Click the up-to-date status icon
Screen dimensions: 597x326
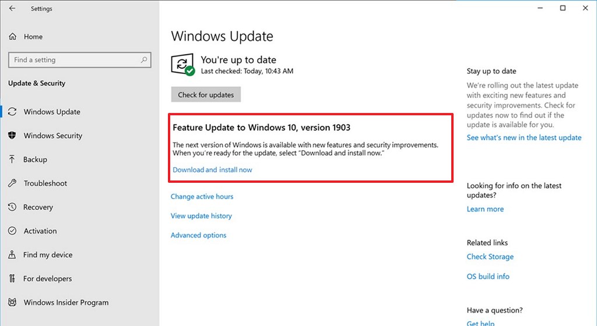click(182, 65)
